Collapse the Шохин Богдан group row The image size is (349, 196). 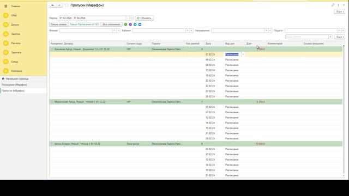pos(52,144)
